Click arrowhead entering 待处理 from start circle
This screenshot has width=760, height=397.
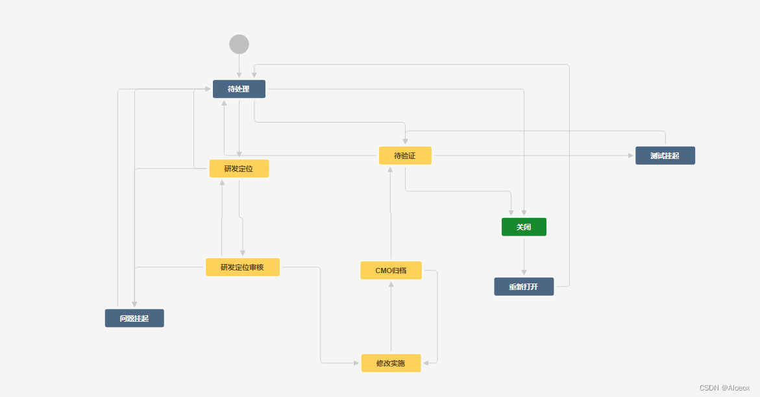point(239,76)
